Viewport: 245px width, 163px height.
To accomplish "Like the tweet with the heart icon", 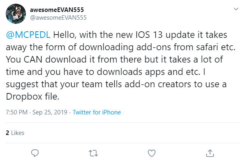I will (152, 153).
